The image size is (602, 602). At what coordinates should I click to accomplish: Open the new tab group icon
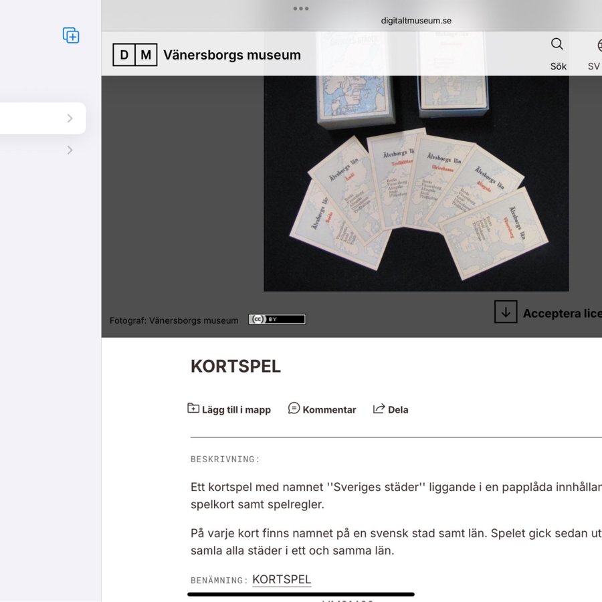(x=71, y=35)
